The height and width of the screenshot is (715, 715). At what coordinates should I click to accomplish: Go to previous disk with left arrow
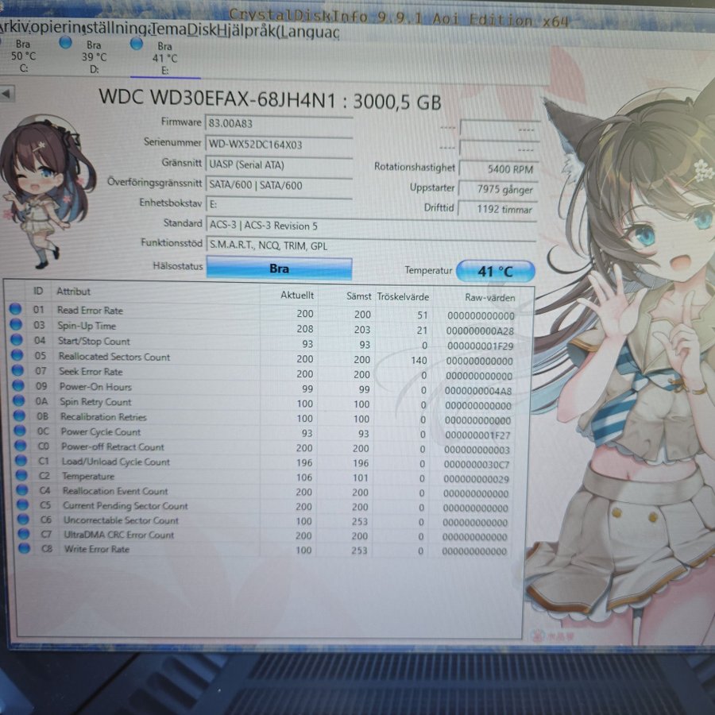click(x=6, y=94)
